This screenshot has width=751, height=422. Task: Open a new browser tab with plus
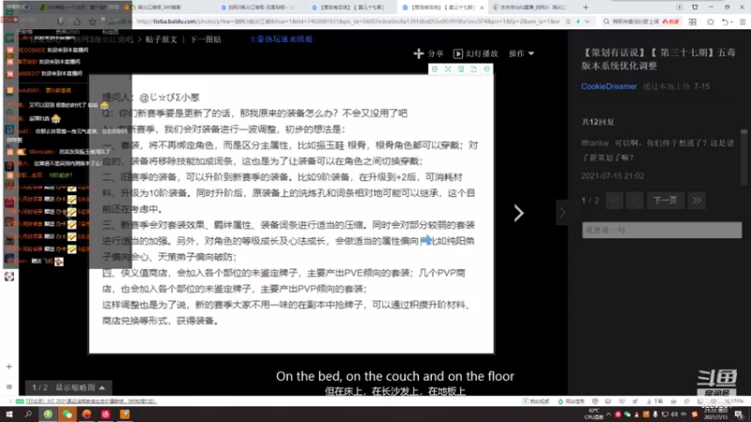[585, 8]
